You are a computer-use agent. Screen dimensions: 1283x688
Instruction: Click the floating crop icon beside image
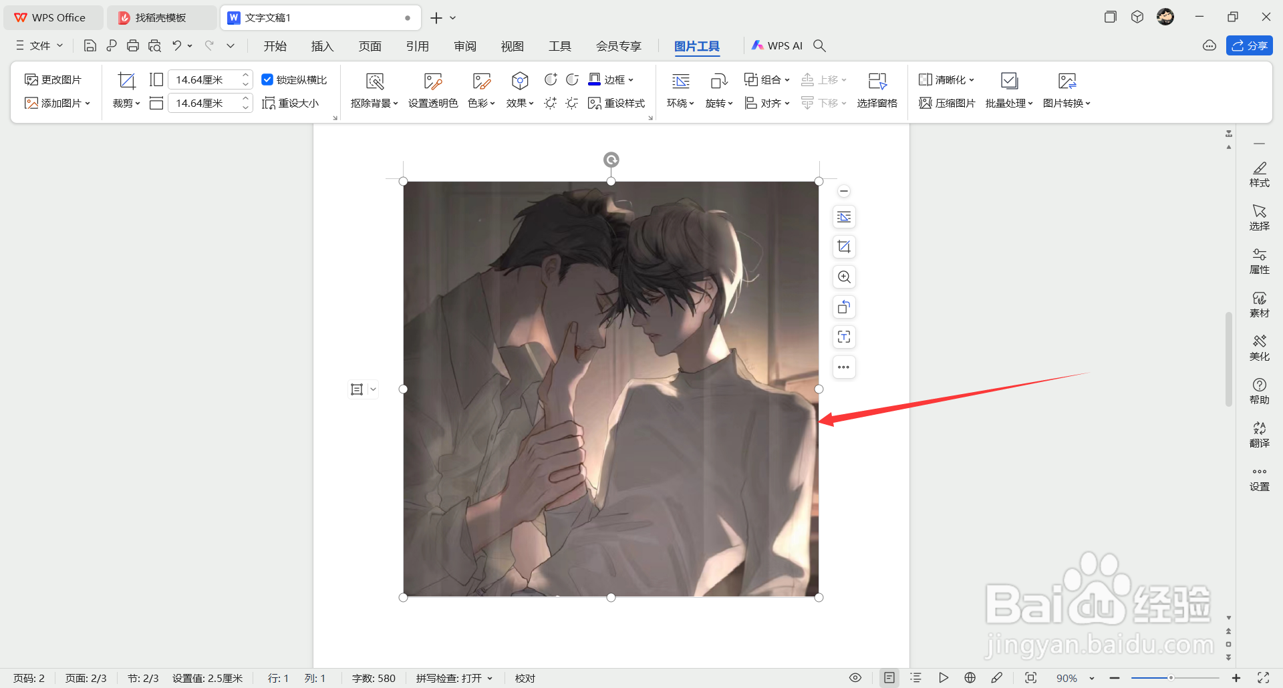[844, 247]
